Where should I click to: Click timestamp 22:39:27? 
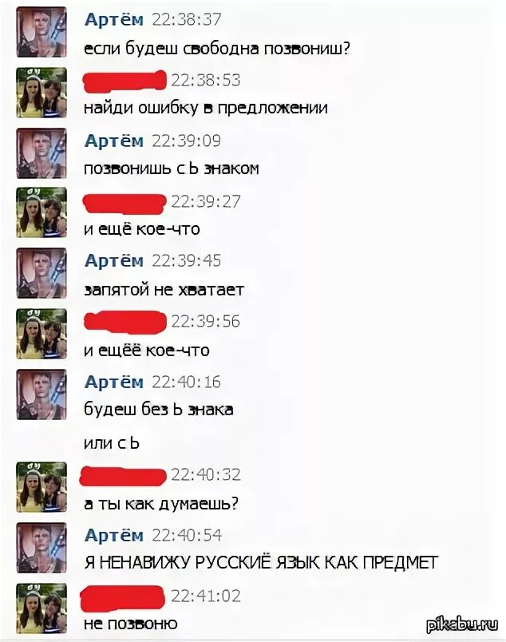click(x=205, y=201)
